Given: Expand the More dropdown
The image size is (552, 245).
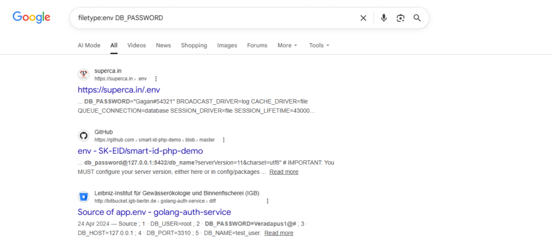Looking at the screenshot, I should pos(288,45).
